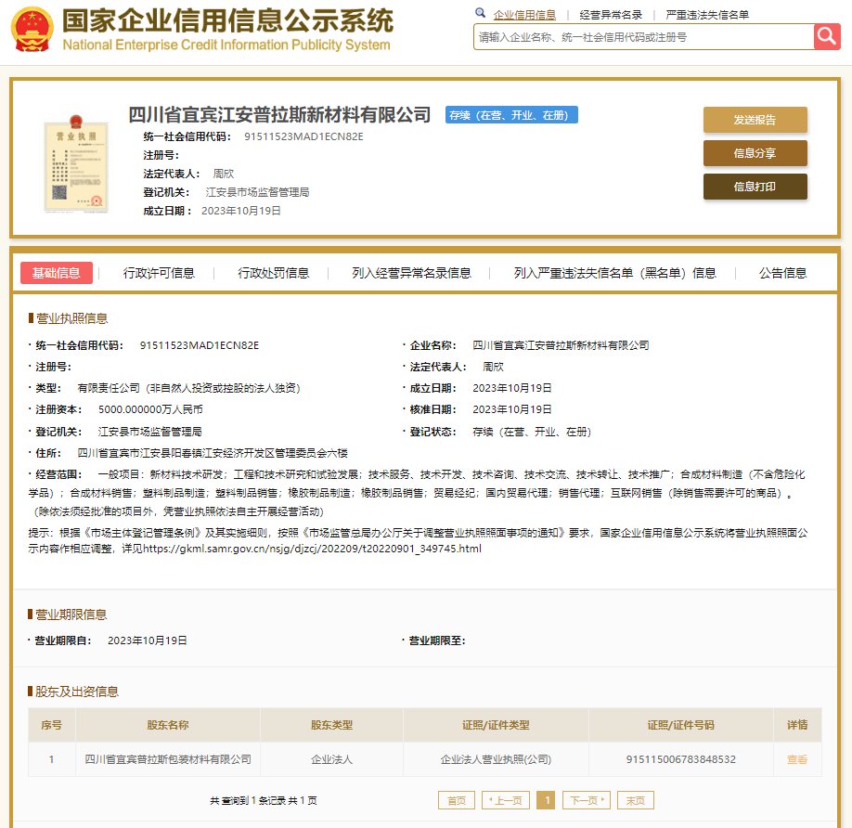Click the 发送报告 button
This screenshot has width=852, height=828.
coord(755,120)
